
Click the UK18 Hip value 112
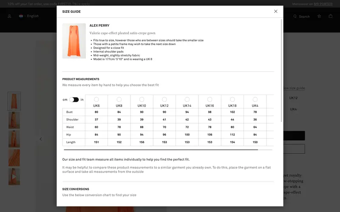coord(232,134)
